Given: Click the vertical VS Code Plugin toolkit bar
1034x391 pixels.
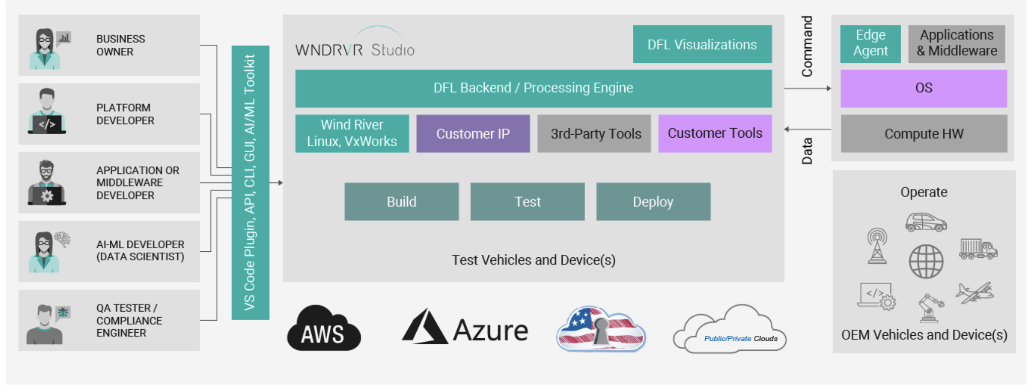Looking at the screenshot, I should [250, 182].
